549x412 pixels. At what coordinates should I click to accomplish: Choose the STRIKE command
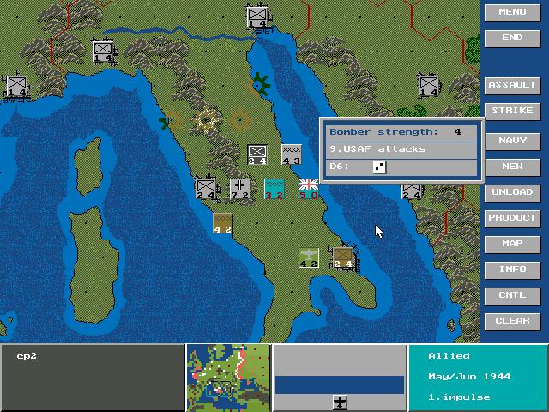point(512,111)
